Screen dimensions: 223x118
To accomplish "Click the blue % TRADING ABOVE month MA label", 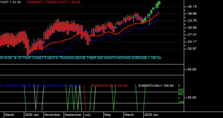I will tap(40, 86).
